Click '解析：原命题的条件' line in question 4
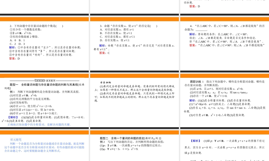This screenshot has height=161, width=269. (219, 34)
